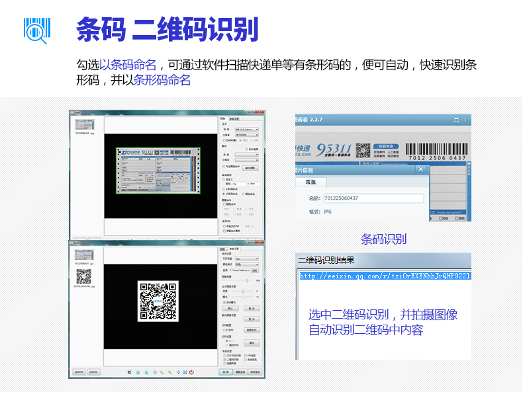
Task: Click the print button in lower window
Action: point(252,342)
